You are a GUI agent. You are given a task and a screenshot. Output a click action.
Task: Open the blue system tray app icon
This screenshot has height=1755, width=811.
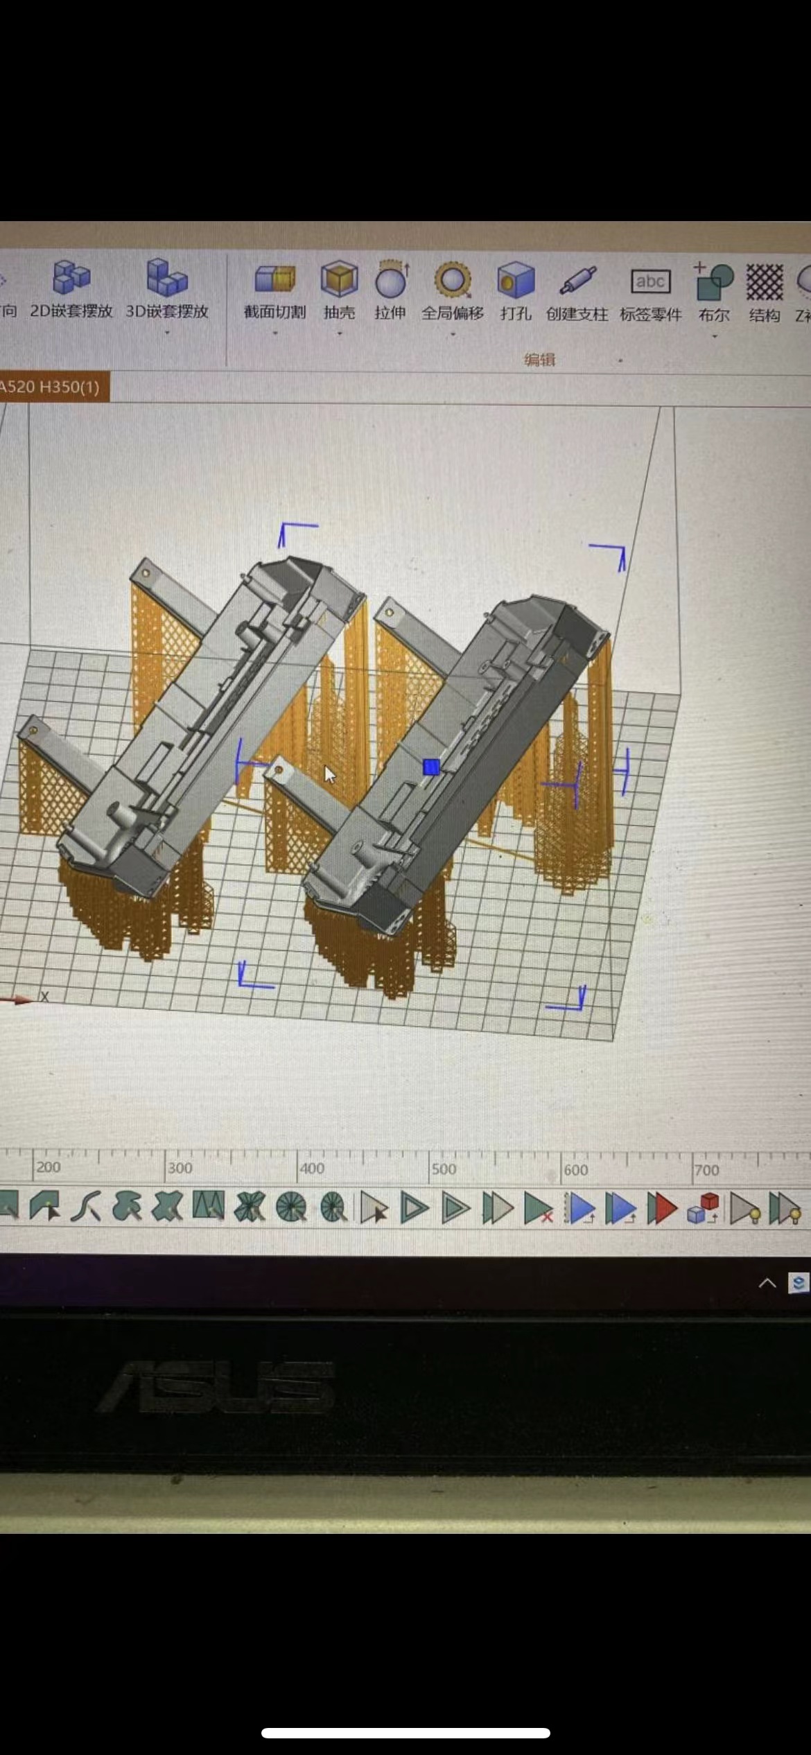pos(799,1284)
